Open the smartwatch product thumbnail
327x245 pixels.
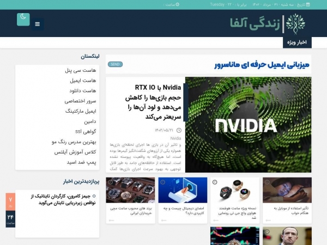point(235,190)
